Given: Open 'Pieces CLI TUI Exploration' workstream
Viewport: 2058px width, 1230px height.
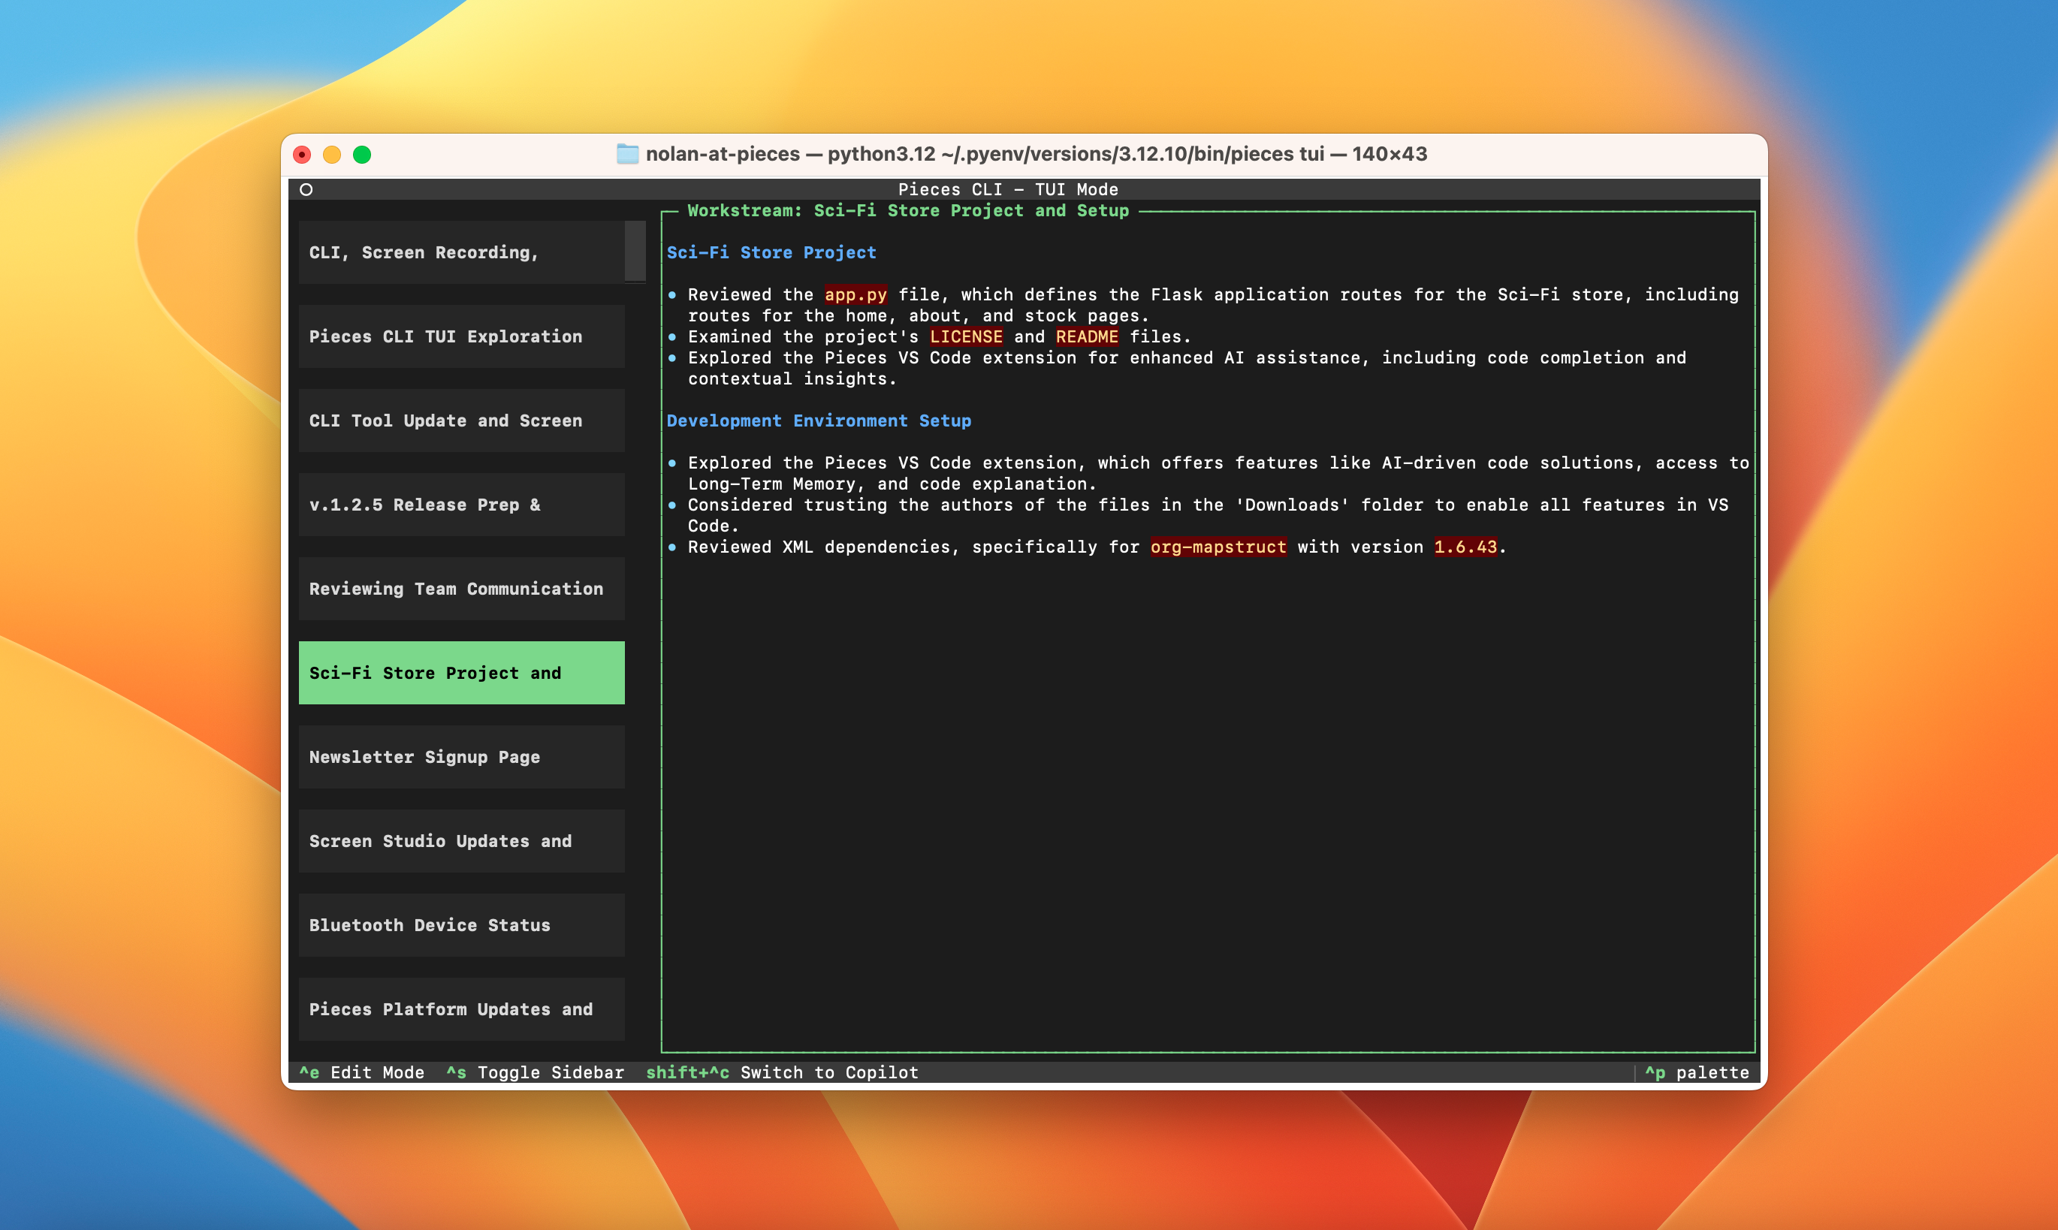Looking at the screenshot, I should pos(462,336).
